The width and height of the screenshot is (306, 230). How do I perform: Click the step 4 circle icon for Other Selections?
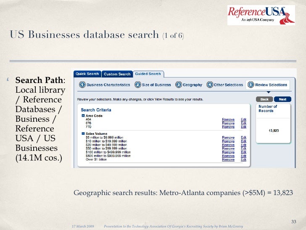click(210, 85)
